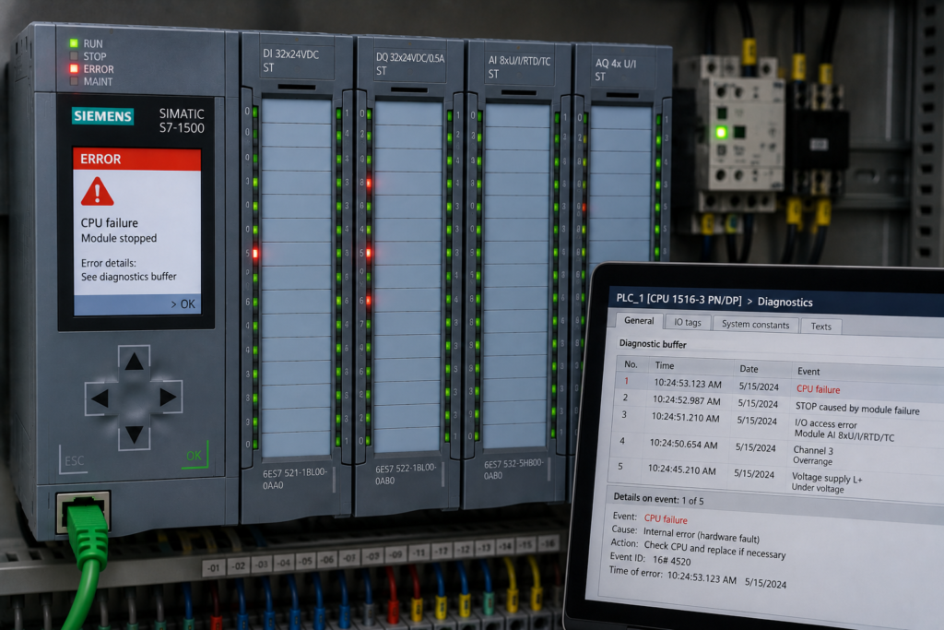This screenshot has height=630, width=944.
Task: Hit the ESC key on CPU panel
Action: [x=74, y=461]
